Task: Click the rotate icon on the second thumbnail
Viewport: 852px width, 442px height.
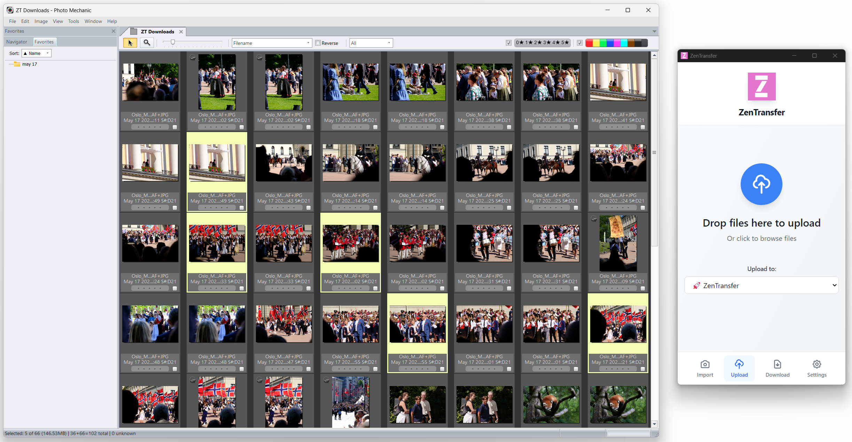Action: (x=193, y=57)
